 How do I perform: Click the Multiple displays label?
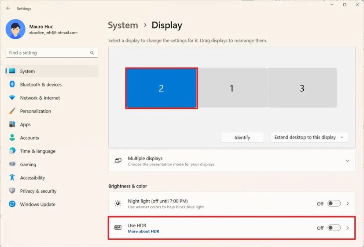(145, 158)
